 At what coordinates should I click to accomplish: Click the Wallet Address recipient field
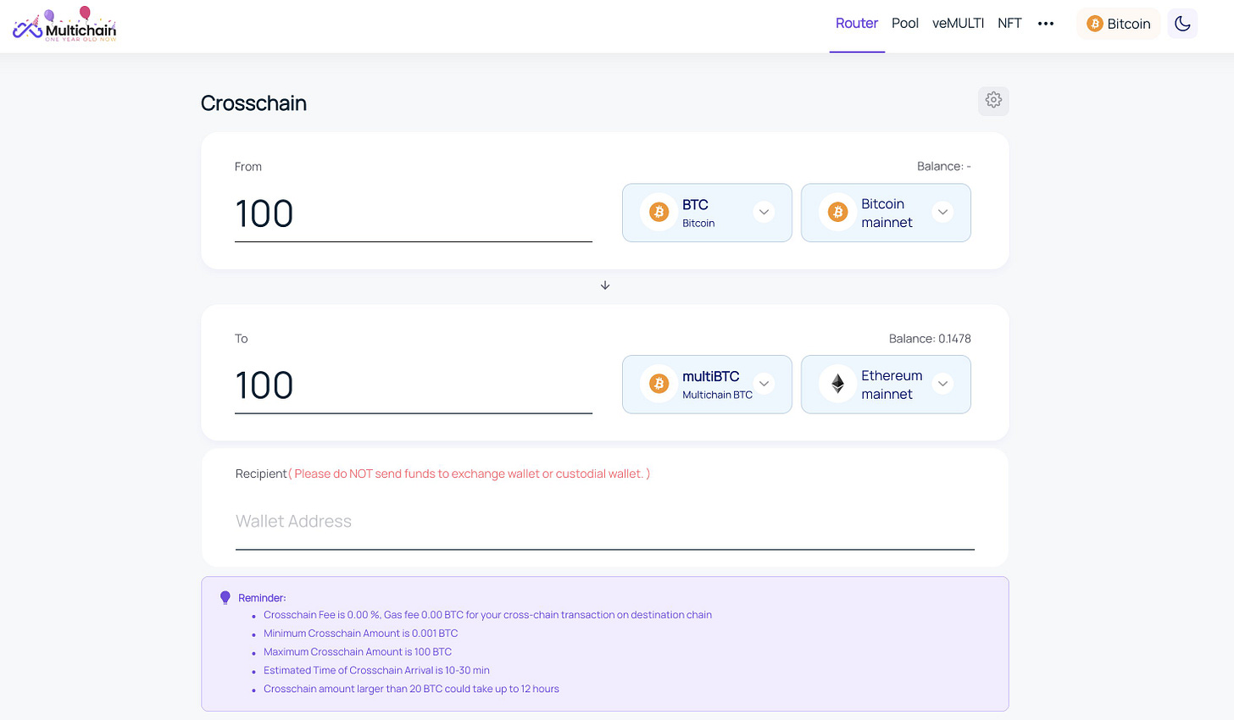pyautogui.click(x=605, y=523)
